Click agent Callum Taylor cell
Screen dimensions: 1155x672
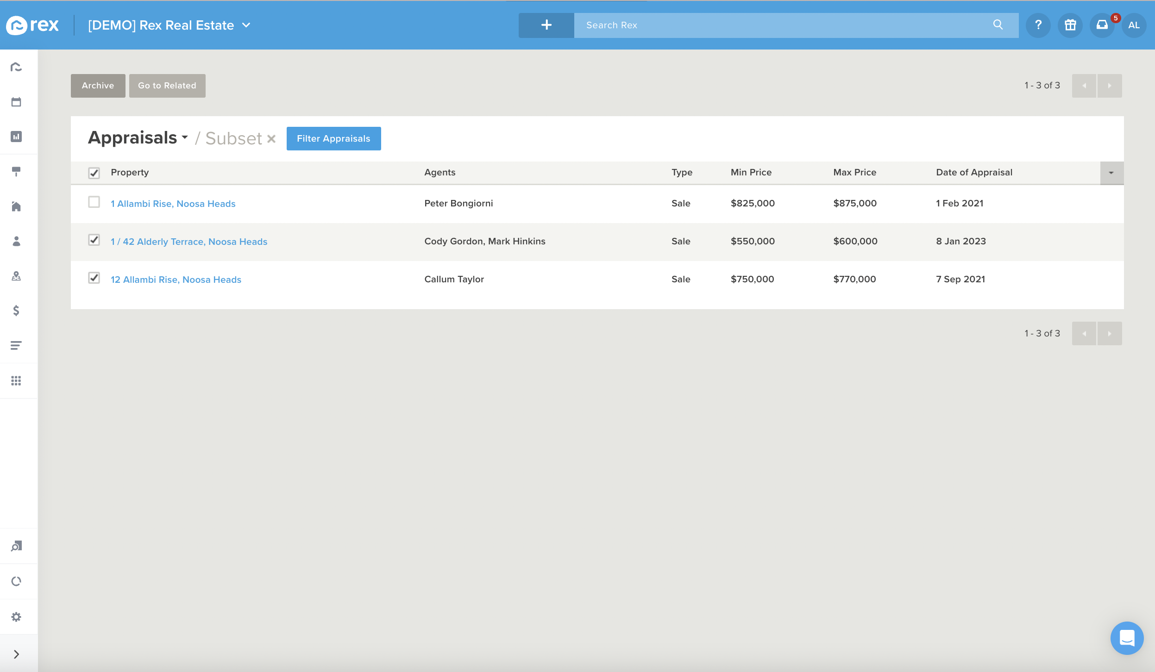(x=454, y=279)
